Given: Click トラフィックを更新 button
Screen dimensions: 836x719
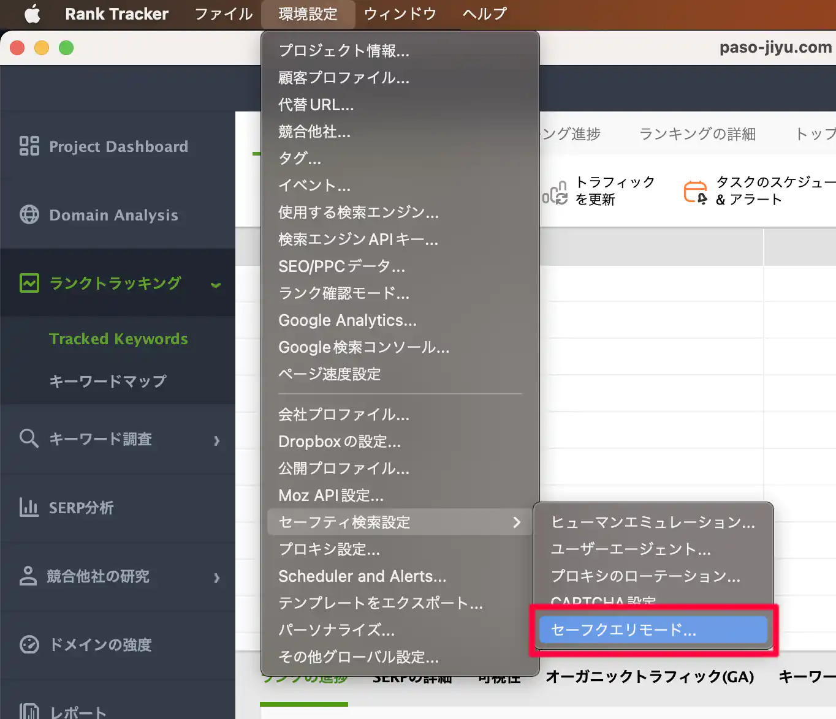Looking at the screenshot, I should pos(599,190).
